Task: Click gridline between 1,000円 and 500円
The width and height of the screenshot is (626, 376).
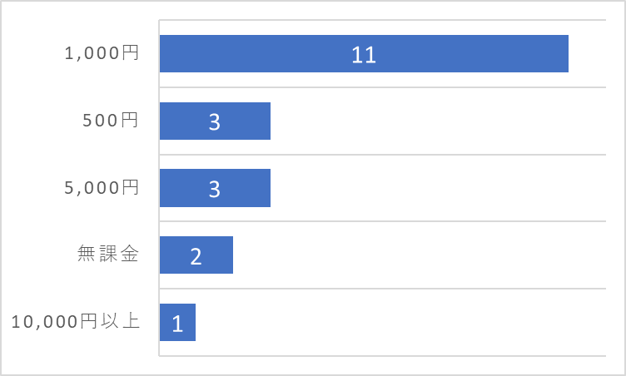Action: (382, 87)
